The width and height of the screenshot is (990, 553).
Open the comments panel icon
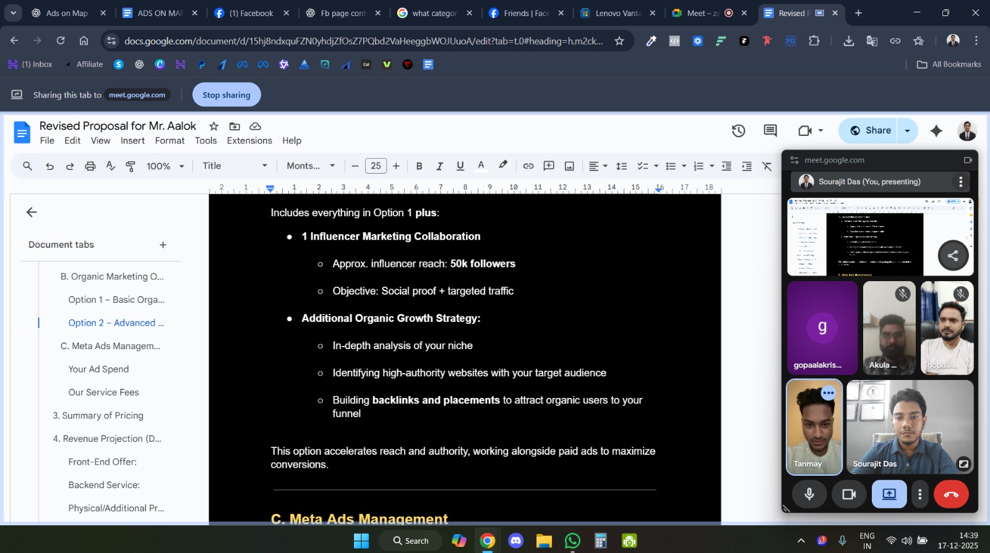[770, 130]
